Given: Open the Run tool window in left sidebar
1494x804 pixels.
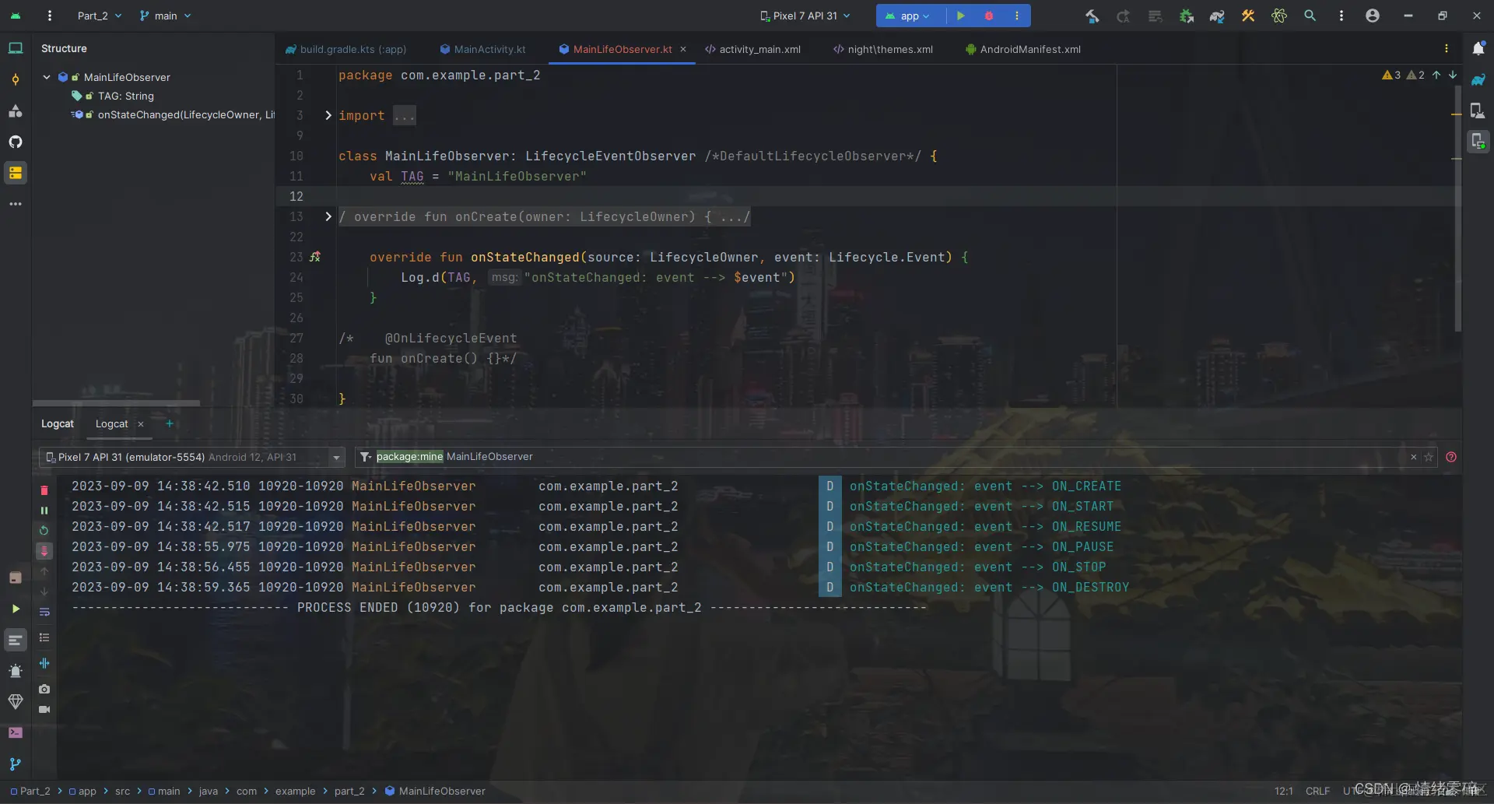Looking at the screenshot, I should [x=16, y=609].
